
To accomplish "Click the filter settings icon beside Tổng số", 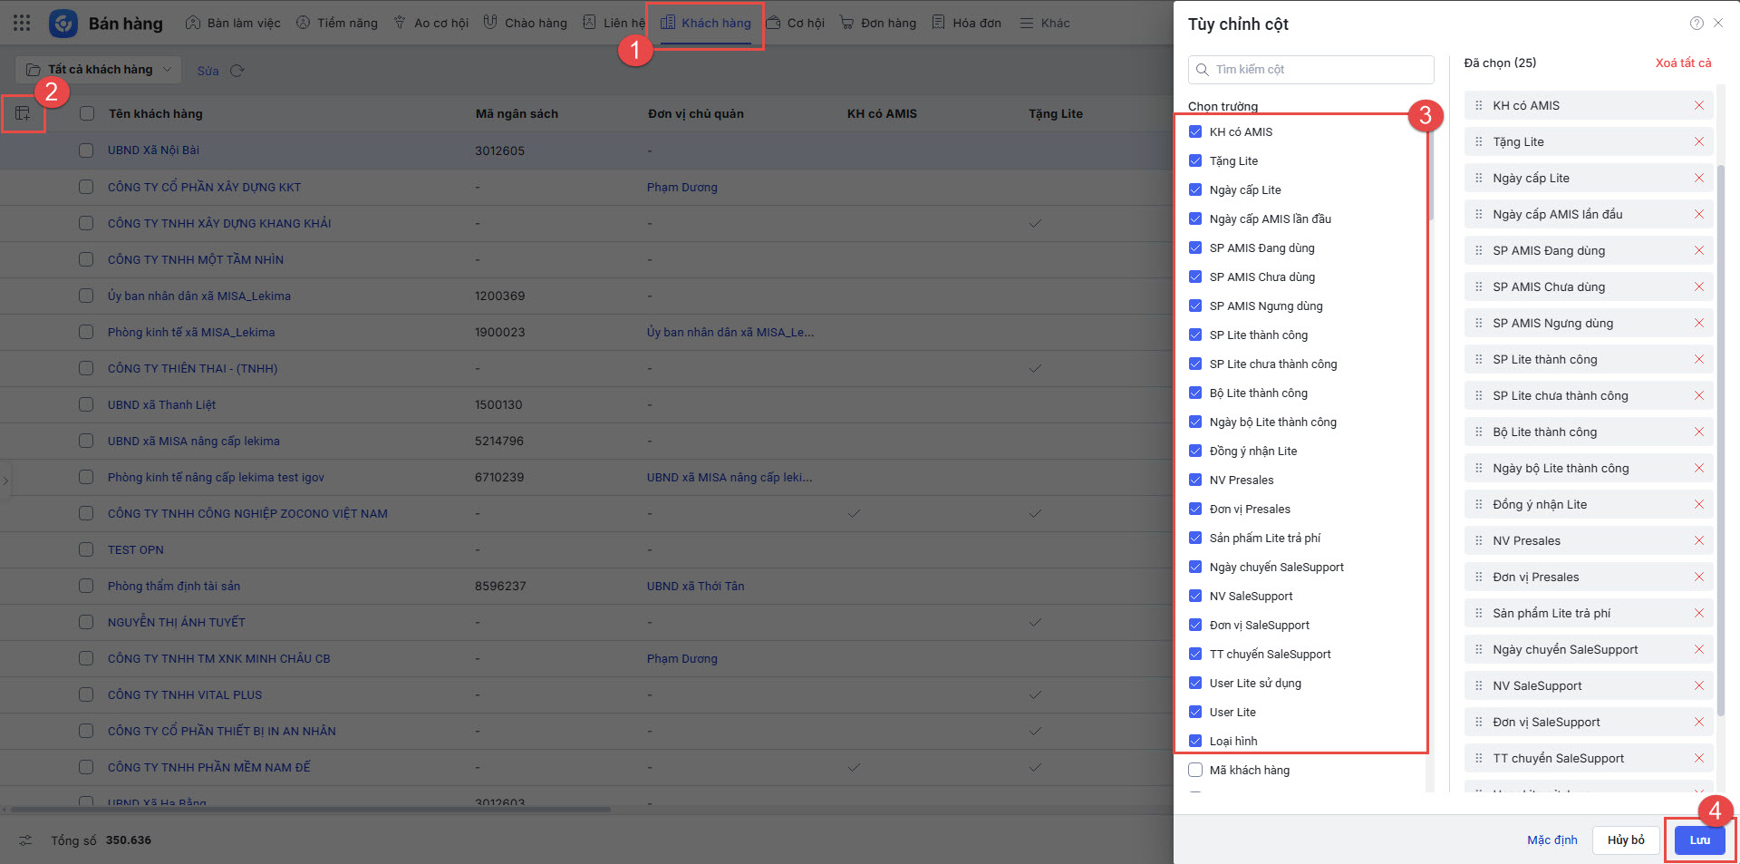I will [25, 840].
